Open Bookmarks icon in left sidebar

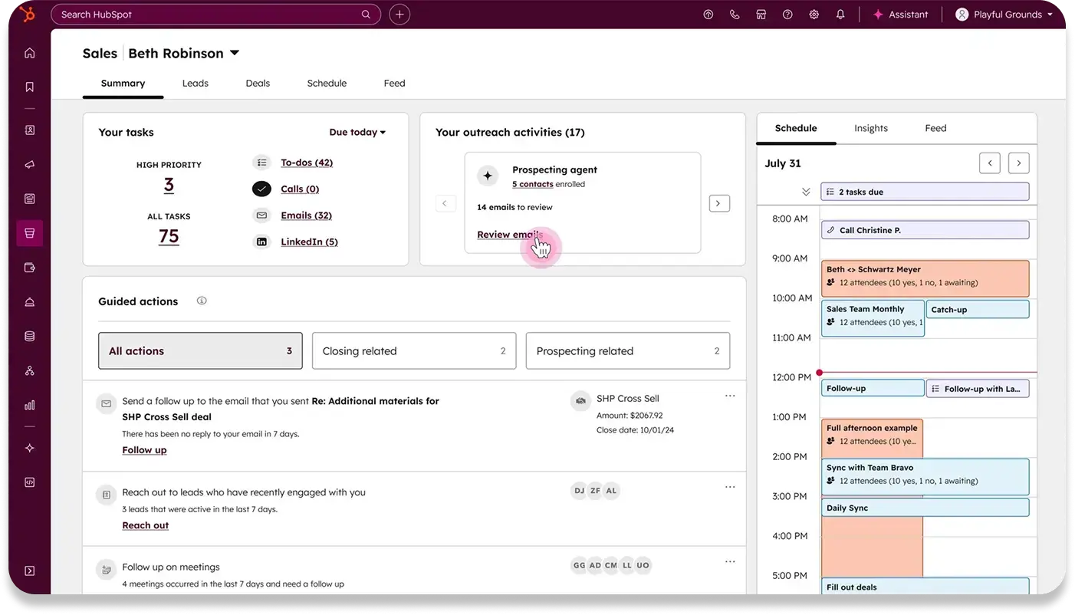[x=30, y=87]
